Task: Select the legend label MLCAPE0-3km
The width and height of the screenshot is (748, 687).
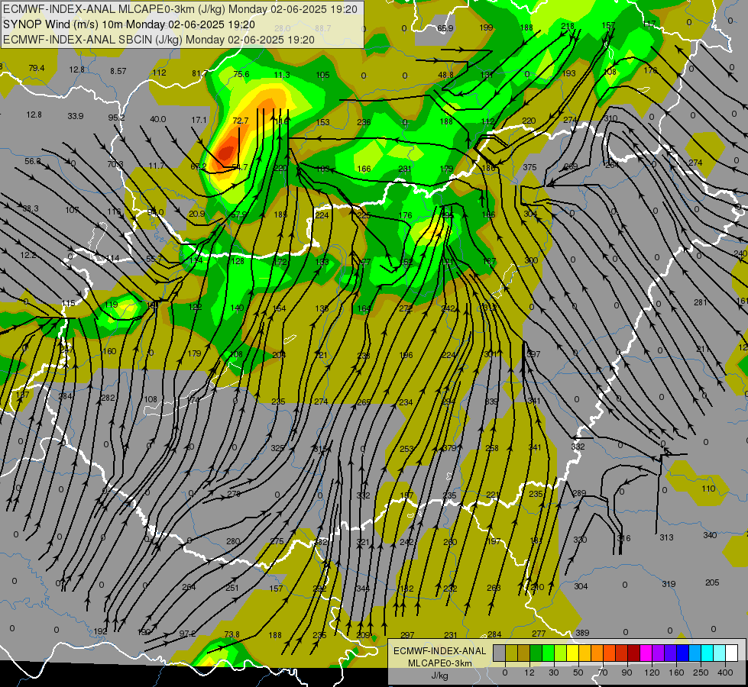Action: (x=439, y=663)
